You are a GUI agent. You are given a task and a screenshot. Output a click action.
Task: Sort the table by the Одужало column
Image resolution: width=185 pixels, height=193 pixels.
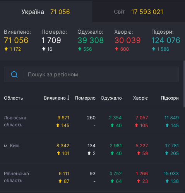pos(111,98)
